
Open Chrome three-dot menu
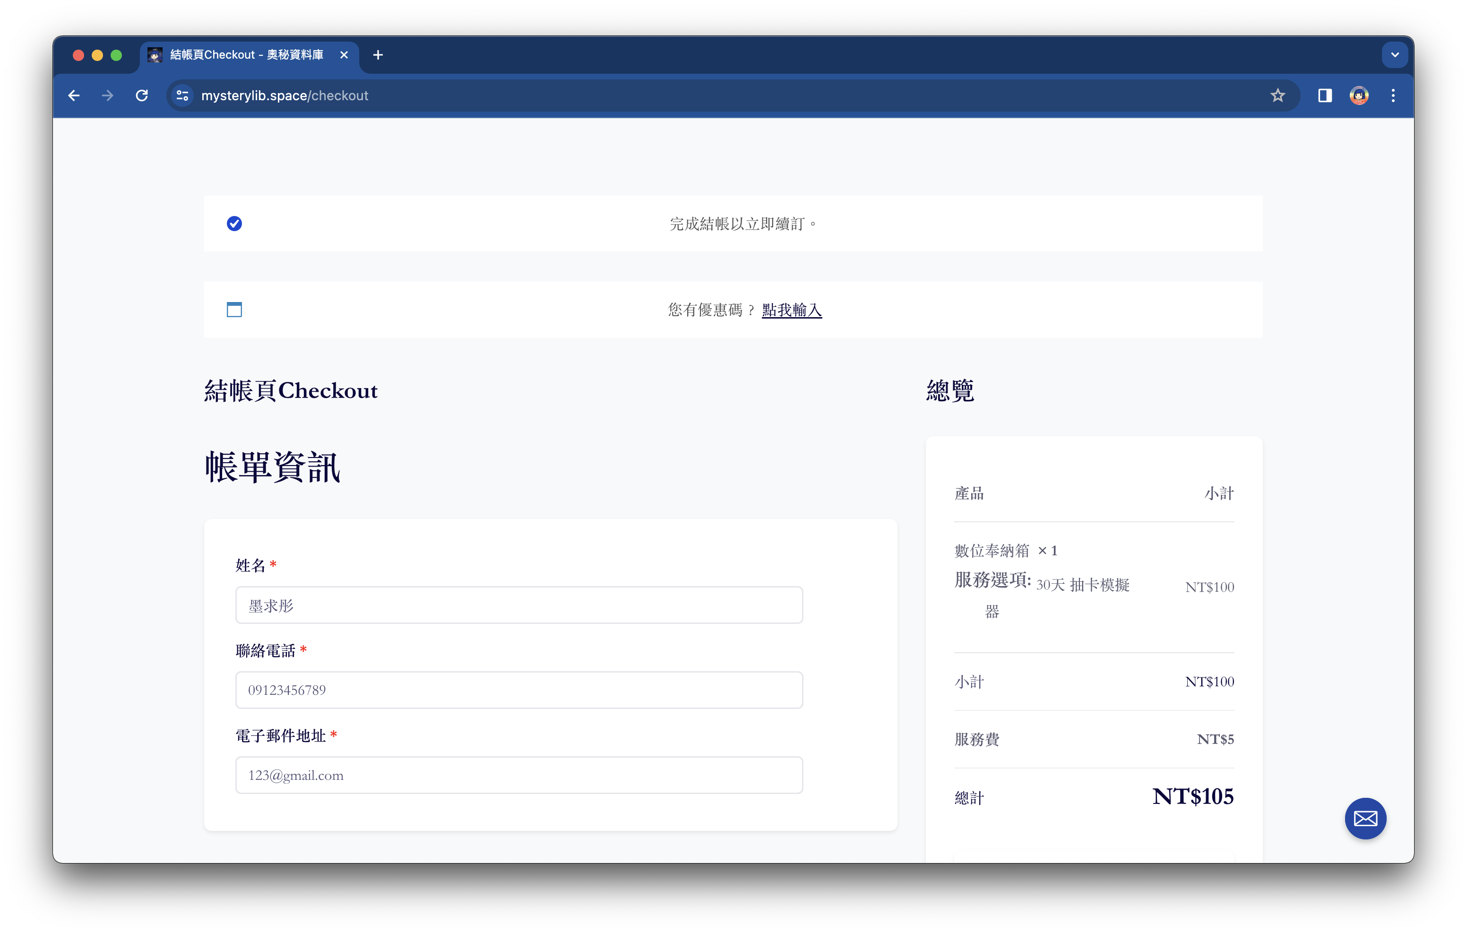(1393, 95)
